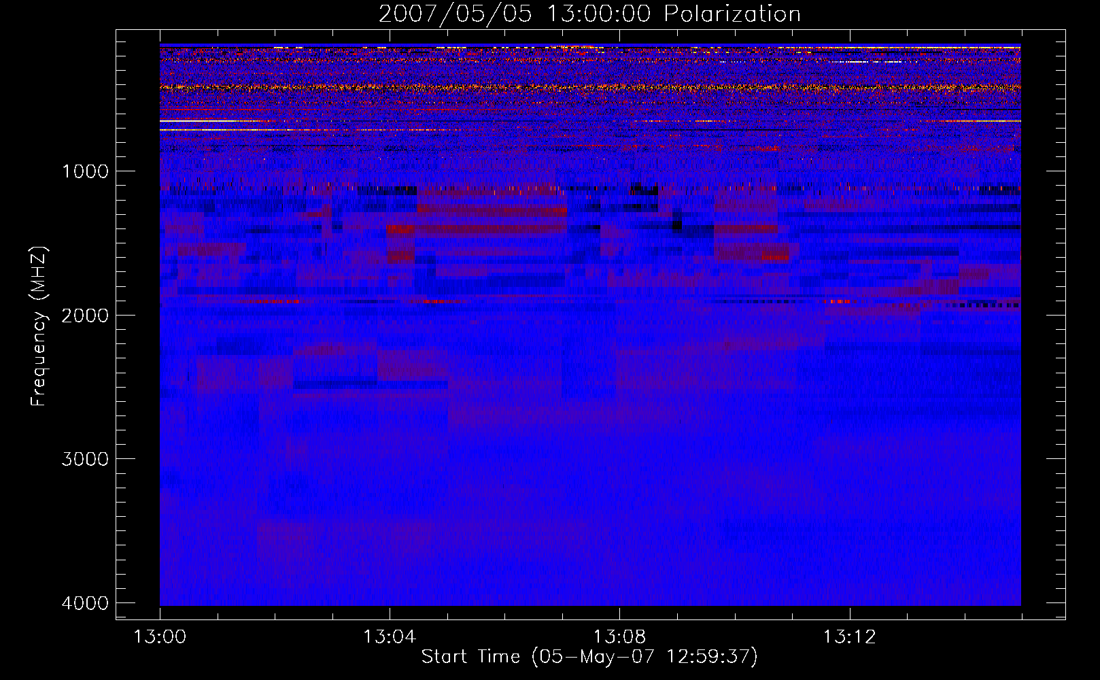
Task: Click the 'Start Time (05-May-07 12:59:37)' axis title
Action: [x=589, y=657]
